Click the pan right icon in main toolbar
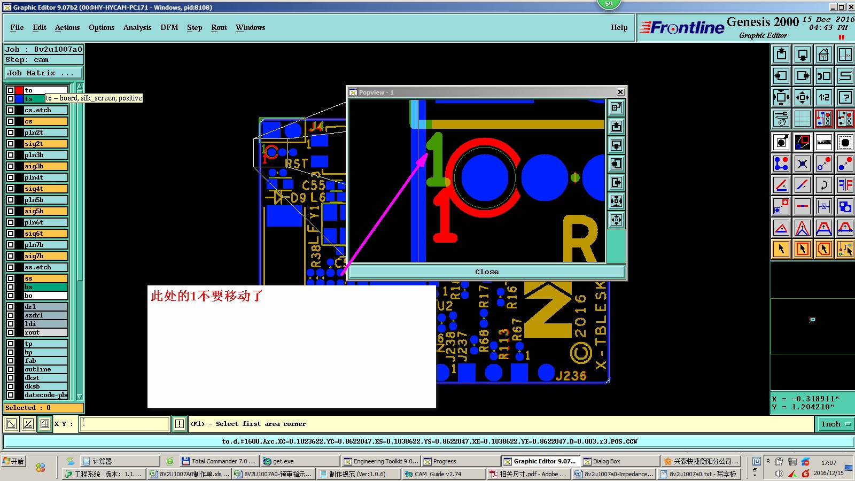The width and height of the screenshot is (855, 481). pyautogui.click(x=803, y=76)
